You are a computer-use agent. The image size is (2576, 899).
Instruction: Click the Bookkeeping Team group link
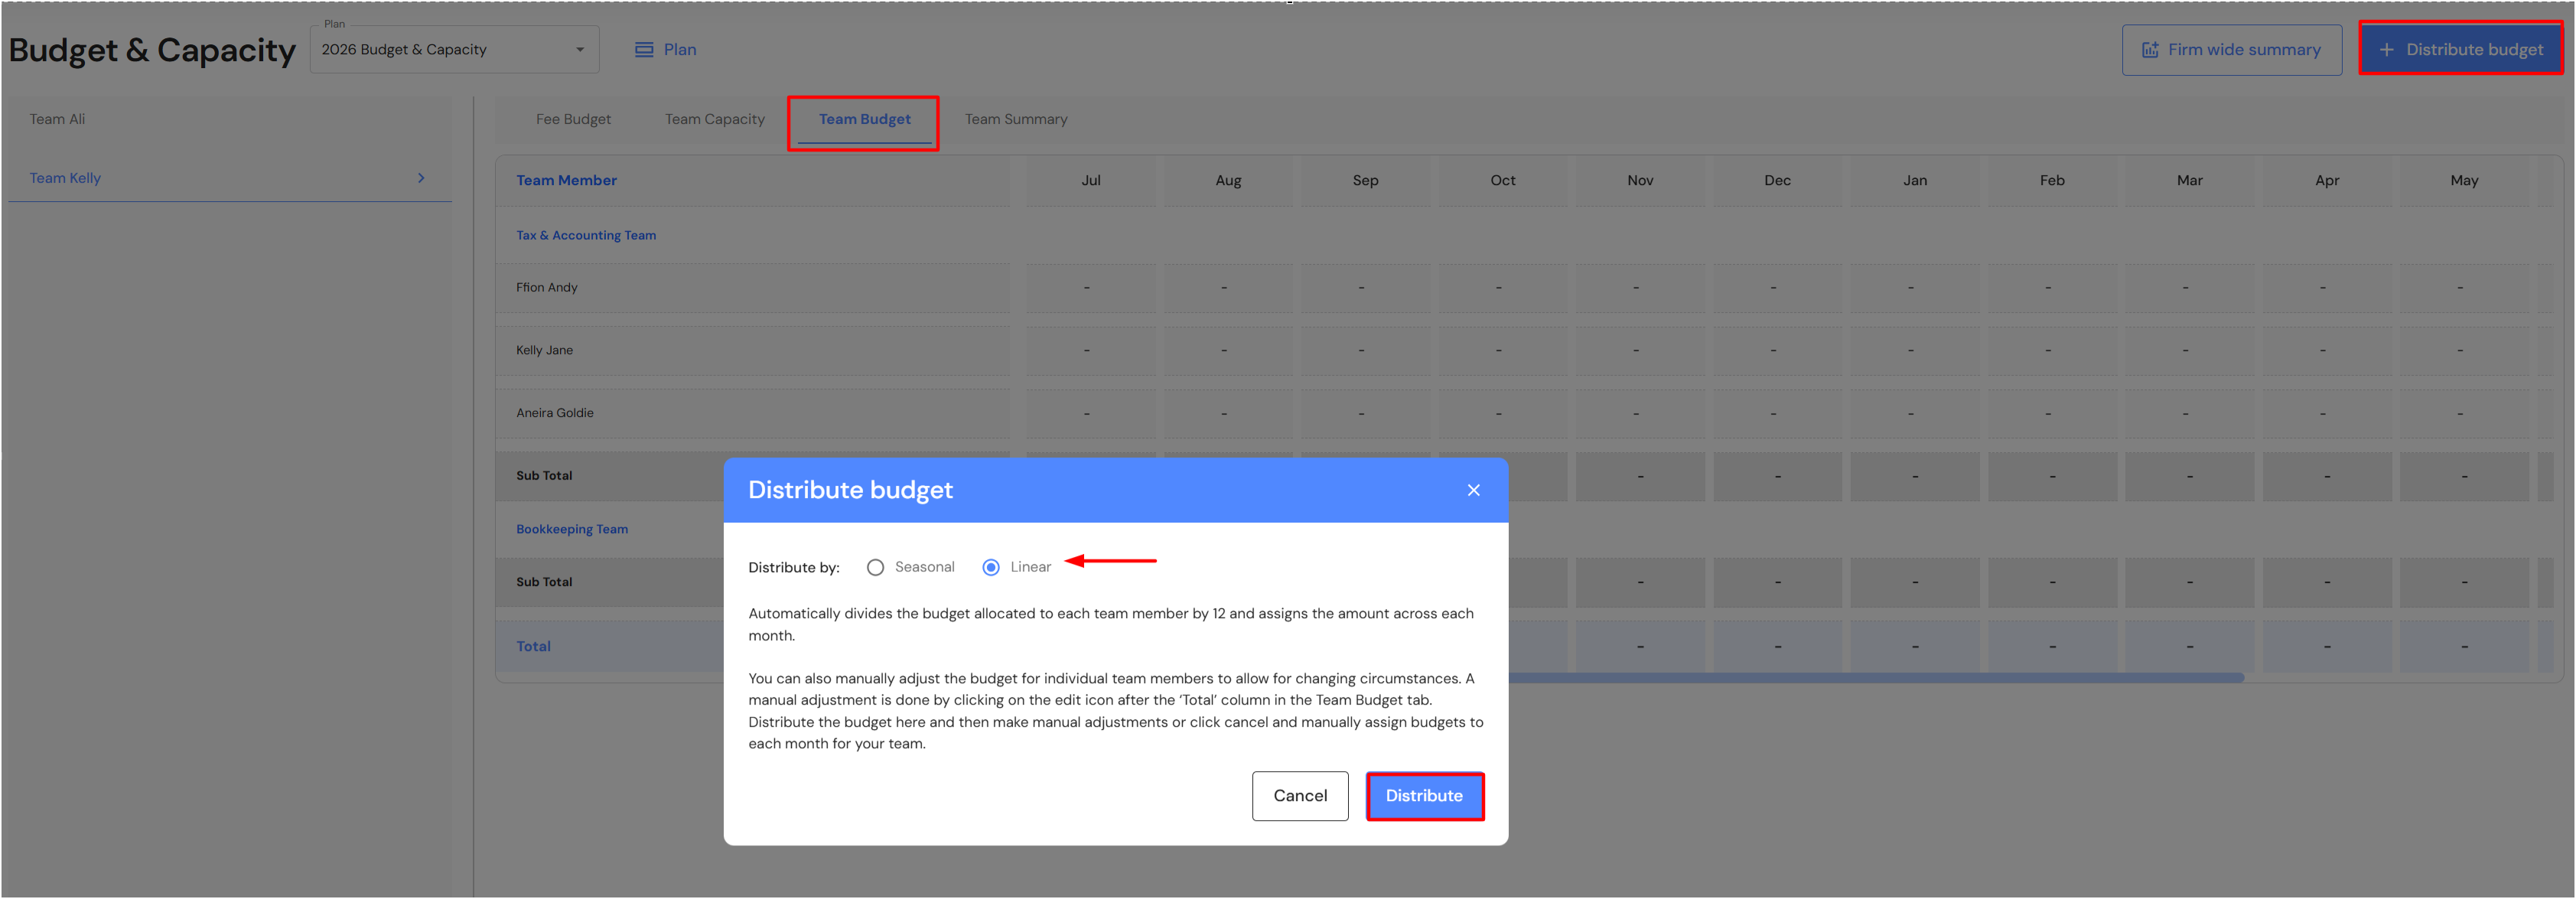click(572, 529)
